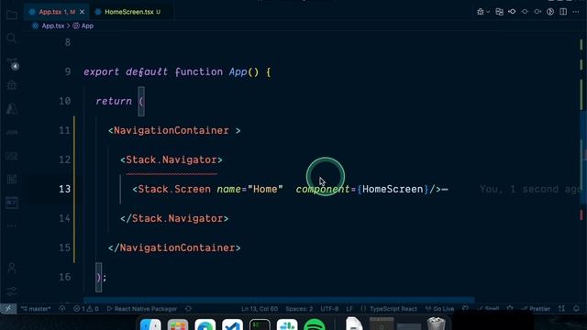Click HomeScreen component reference on line 13

pyautogui.click(x=393, y=189)
